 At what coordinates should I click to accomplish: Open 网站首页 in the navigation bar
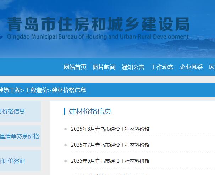75,67
